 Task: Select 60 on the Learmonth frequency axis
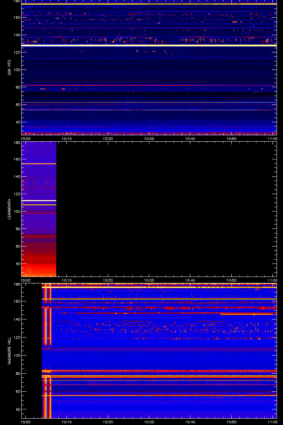click(17, 246)
